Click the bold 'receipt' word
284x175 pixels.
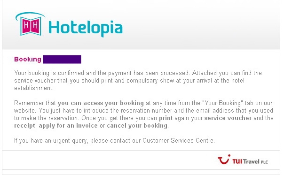[24, 126]
